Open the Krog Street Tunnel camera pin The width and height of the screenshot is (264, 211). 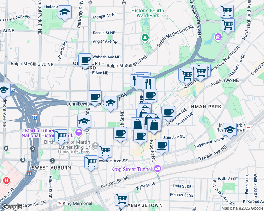coord(157,168)
